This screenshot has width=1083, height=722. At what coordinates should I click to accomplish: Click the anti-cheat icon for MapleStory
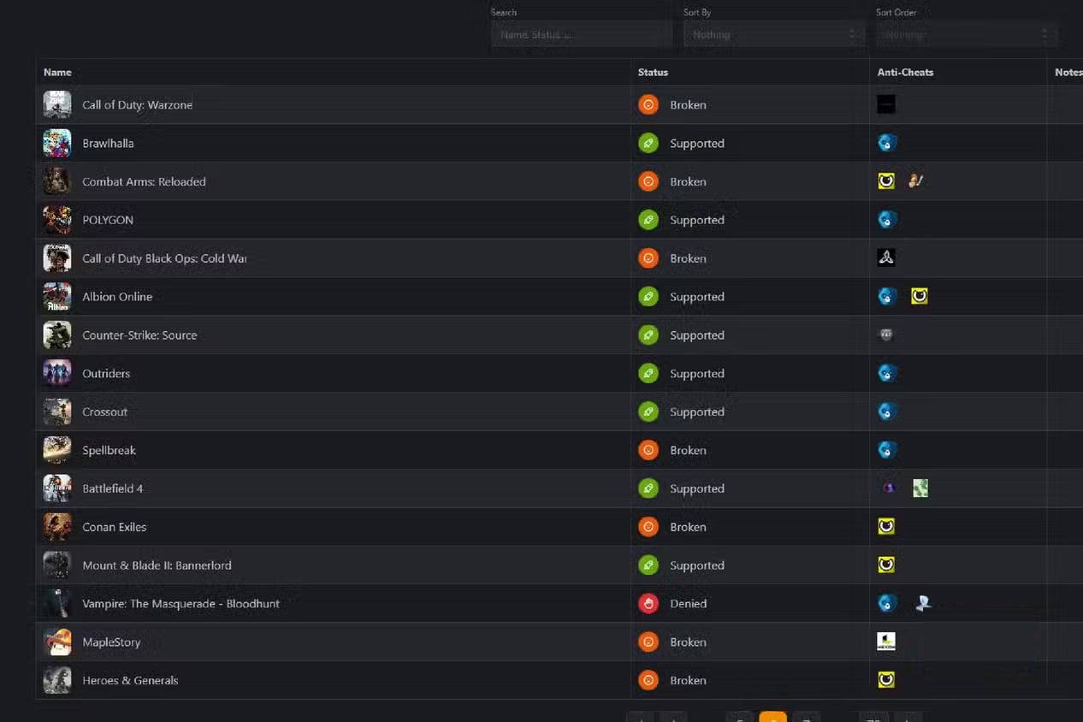886,642
